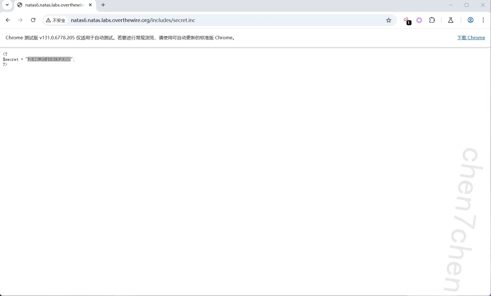Viewport: 491px width, 296px height.
Task: Go forward with the forward arrow
Action: click(x=20, y=20)
